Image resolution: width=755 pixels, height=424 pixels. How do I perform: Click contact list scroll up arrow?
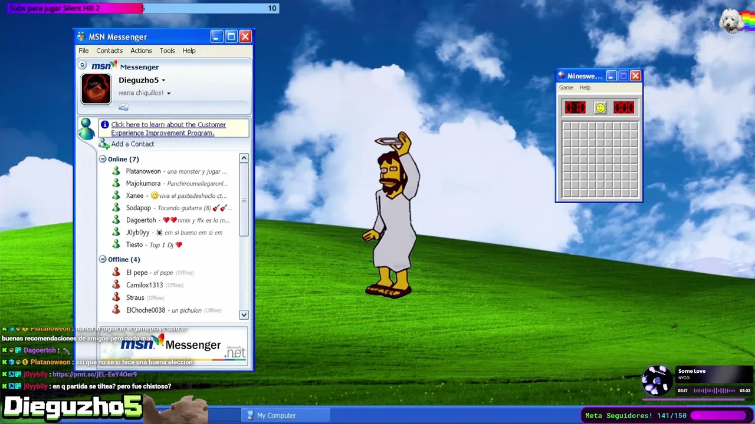(244, 158)
